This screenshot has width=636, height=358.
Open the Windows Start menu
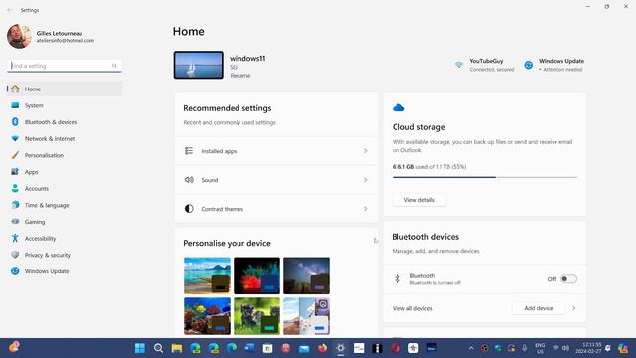point(140,348)
